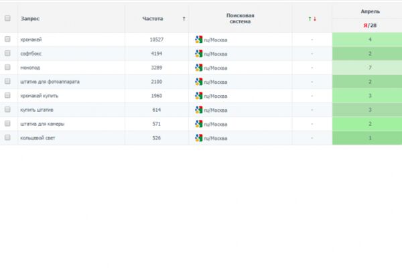Click frequency value 2100
The height and width of the screenshot is (268, 402).
156,82
